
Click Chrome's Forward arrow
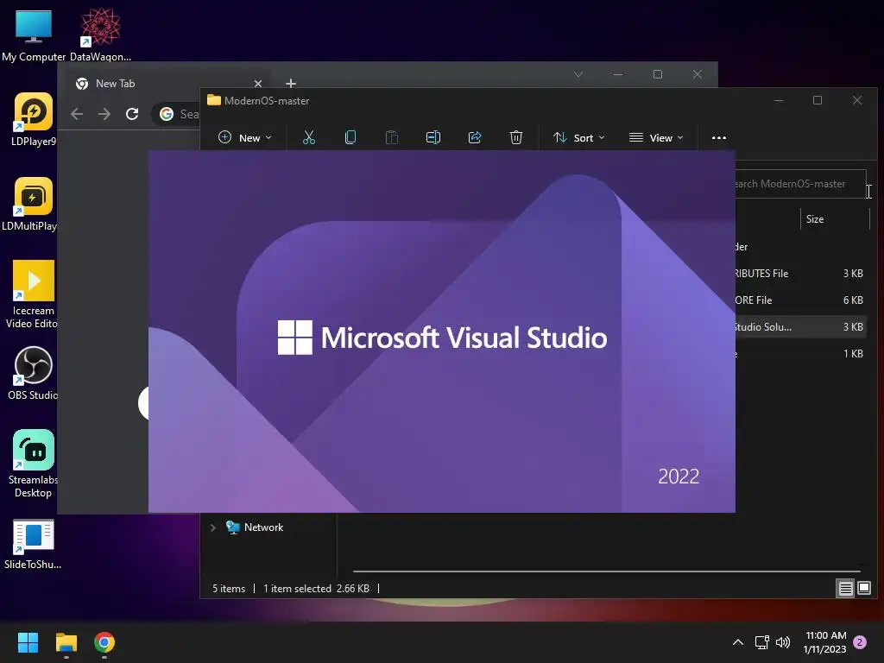(x=104, y=114)
